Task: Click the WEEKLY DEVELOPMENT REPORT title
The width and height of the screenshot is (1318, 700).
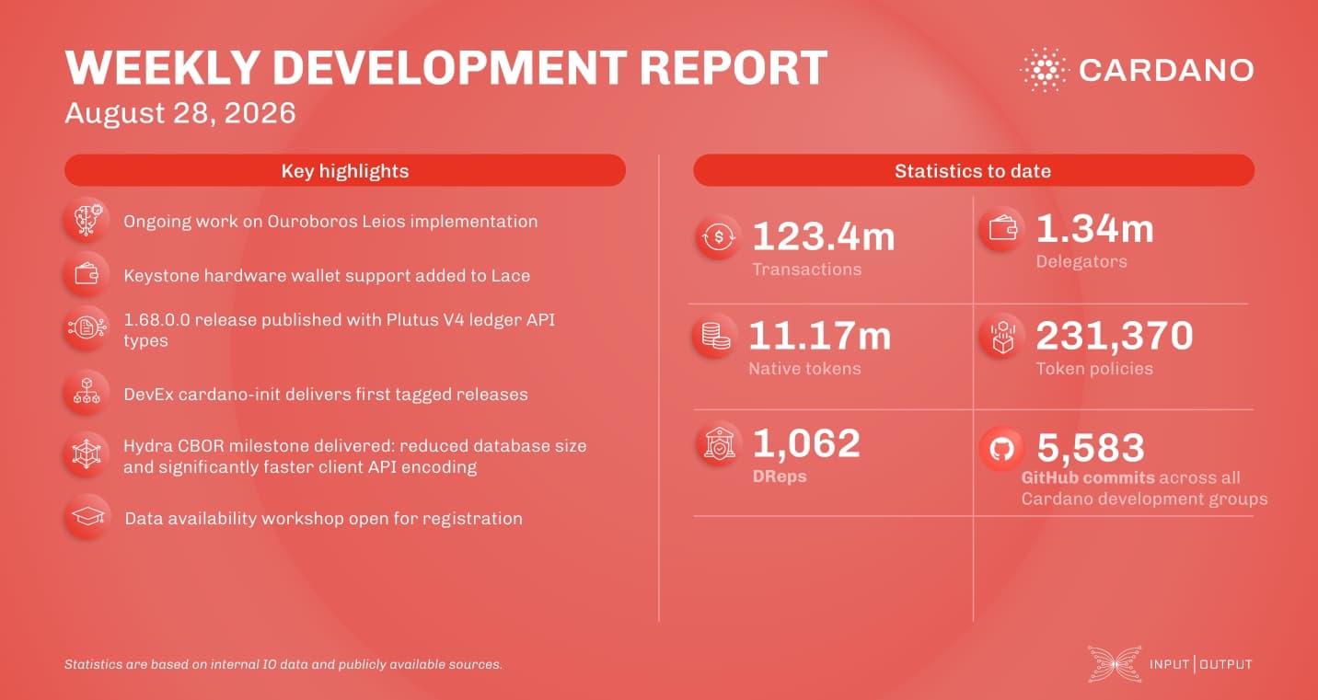Action: (x=445, y=69)
